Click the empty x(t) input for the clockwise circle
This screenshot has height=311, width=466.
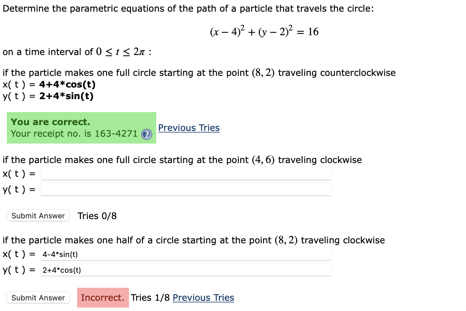pos(186,173)
